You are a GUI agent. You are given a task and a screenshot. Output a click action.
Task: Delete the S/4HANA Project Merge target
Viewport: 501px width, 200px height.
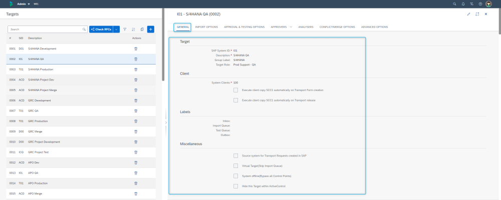(136, 90)
